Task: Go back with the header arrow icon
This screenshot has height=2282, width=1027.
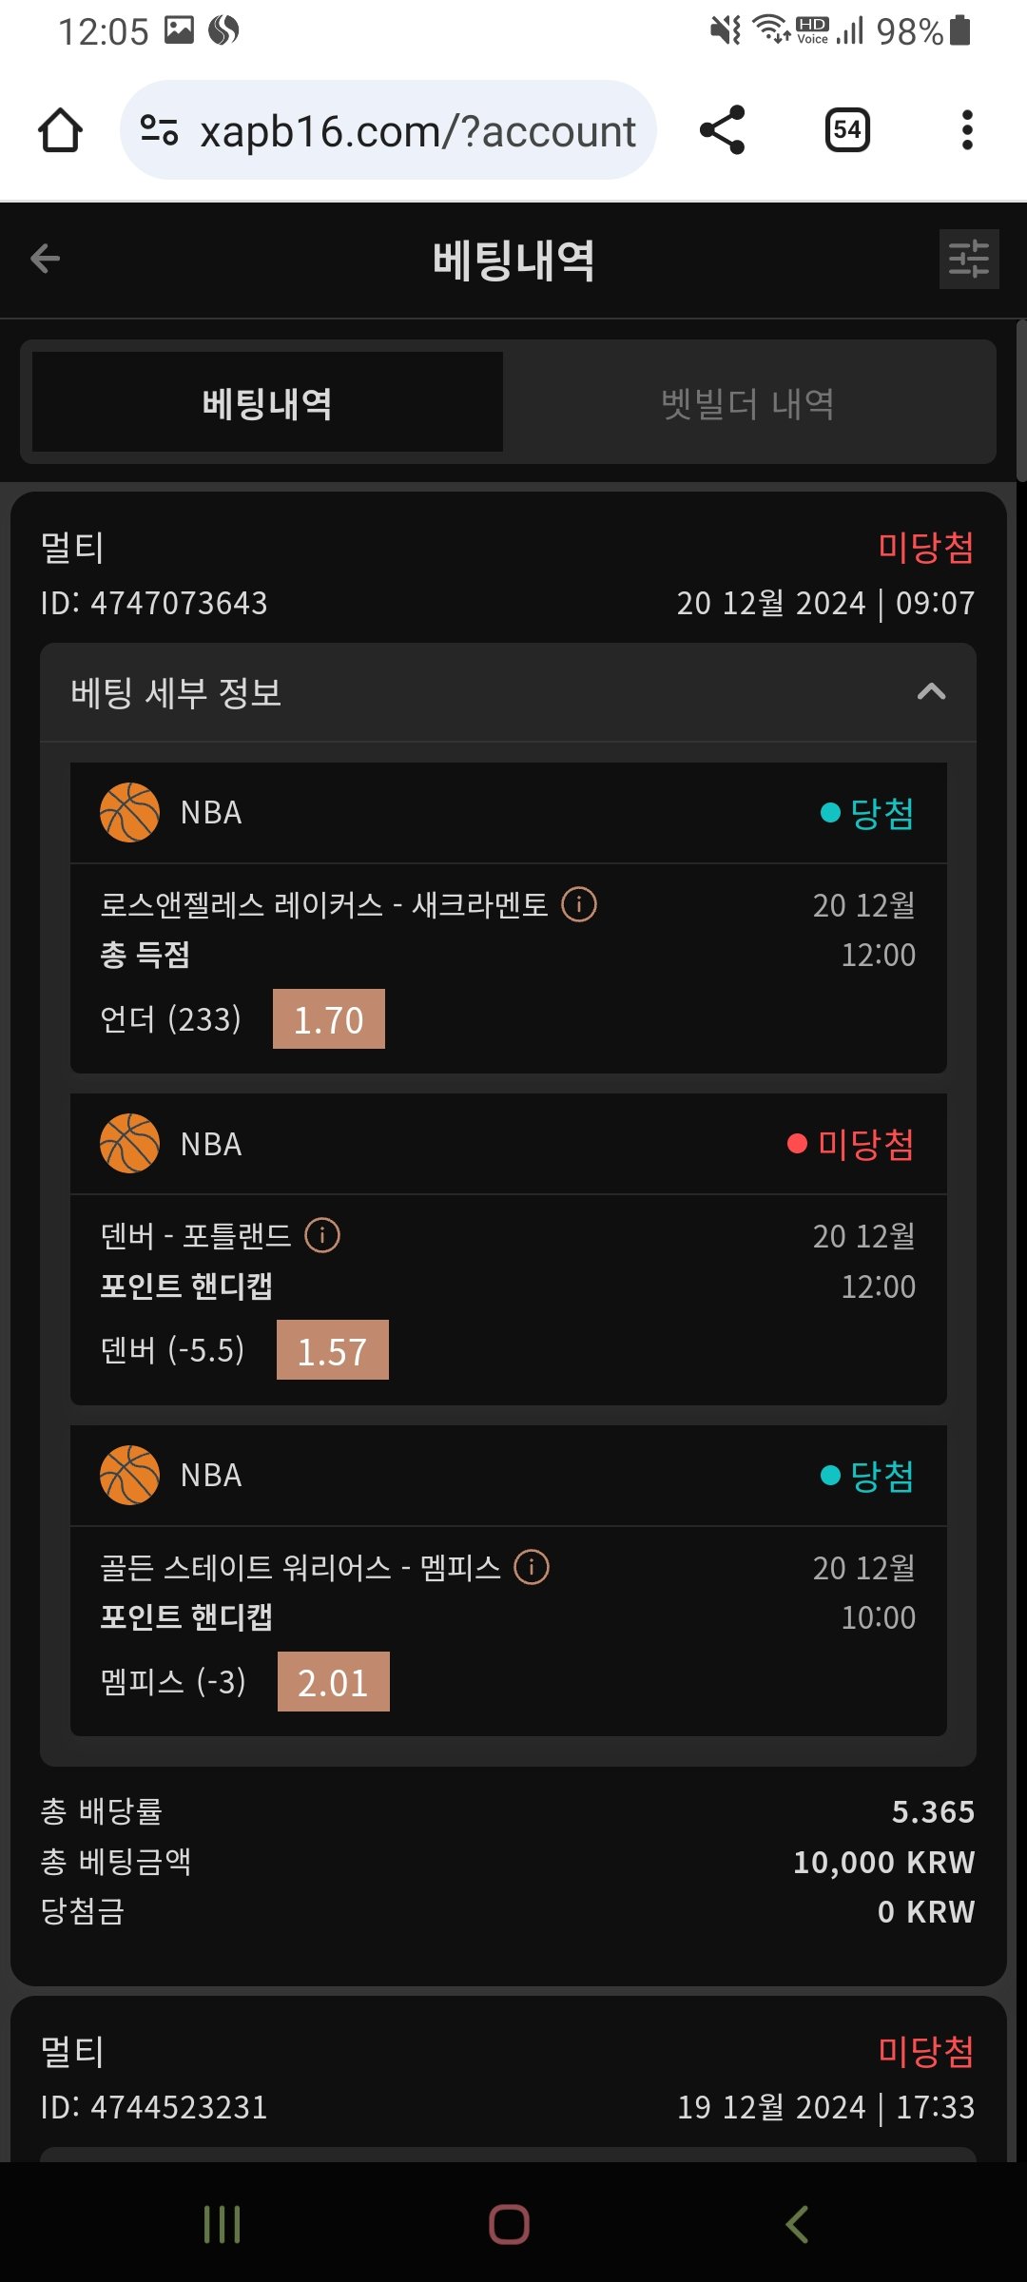Action: pyautogui.click(x=45, y=259)
